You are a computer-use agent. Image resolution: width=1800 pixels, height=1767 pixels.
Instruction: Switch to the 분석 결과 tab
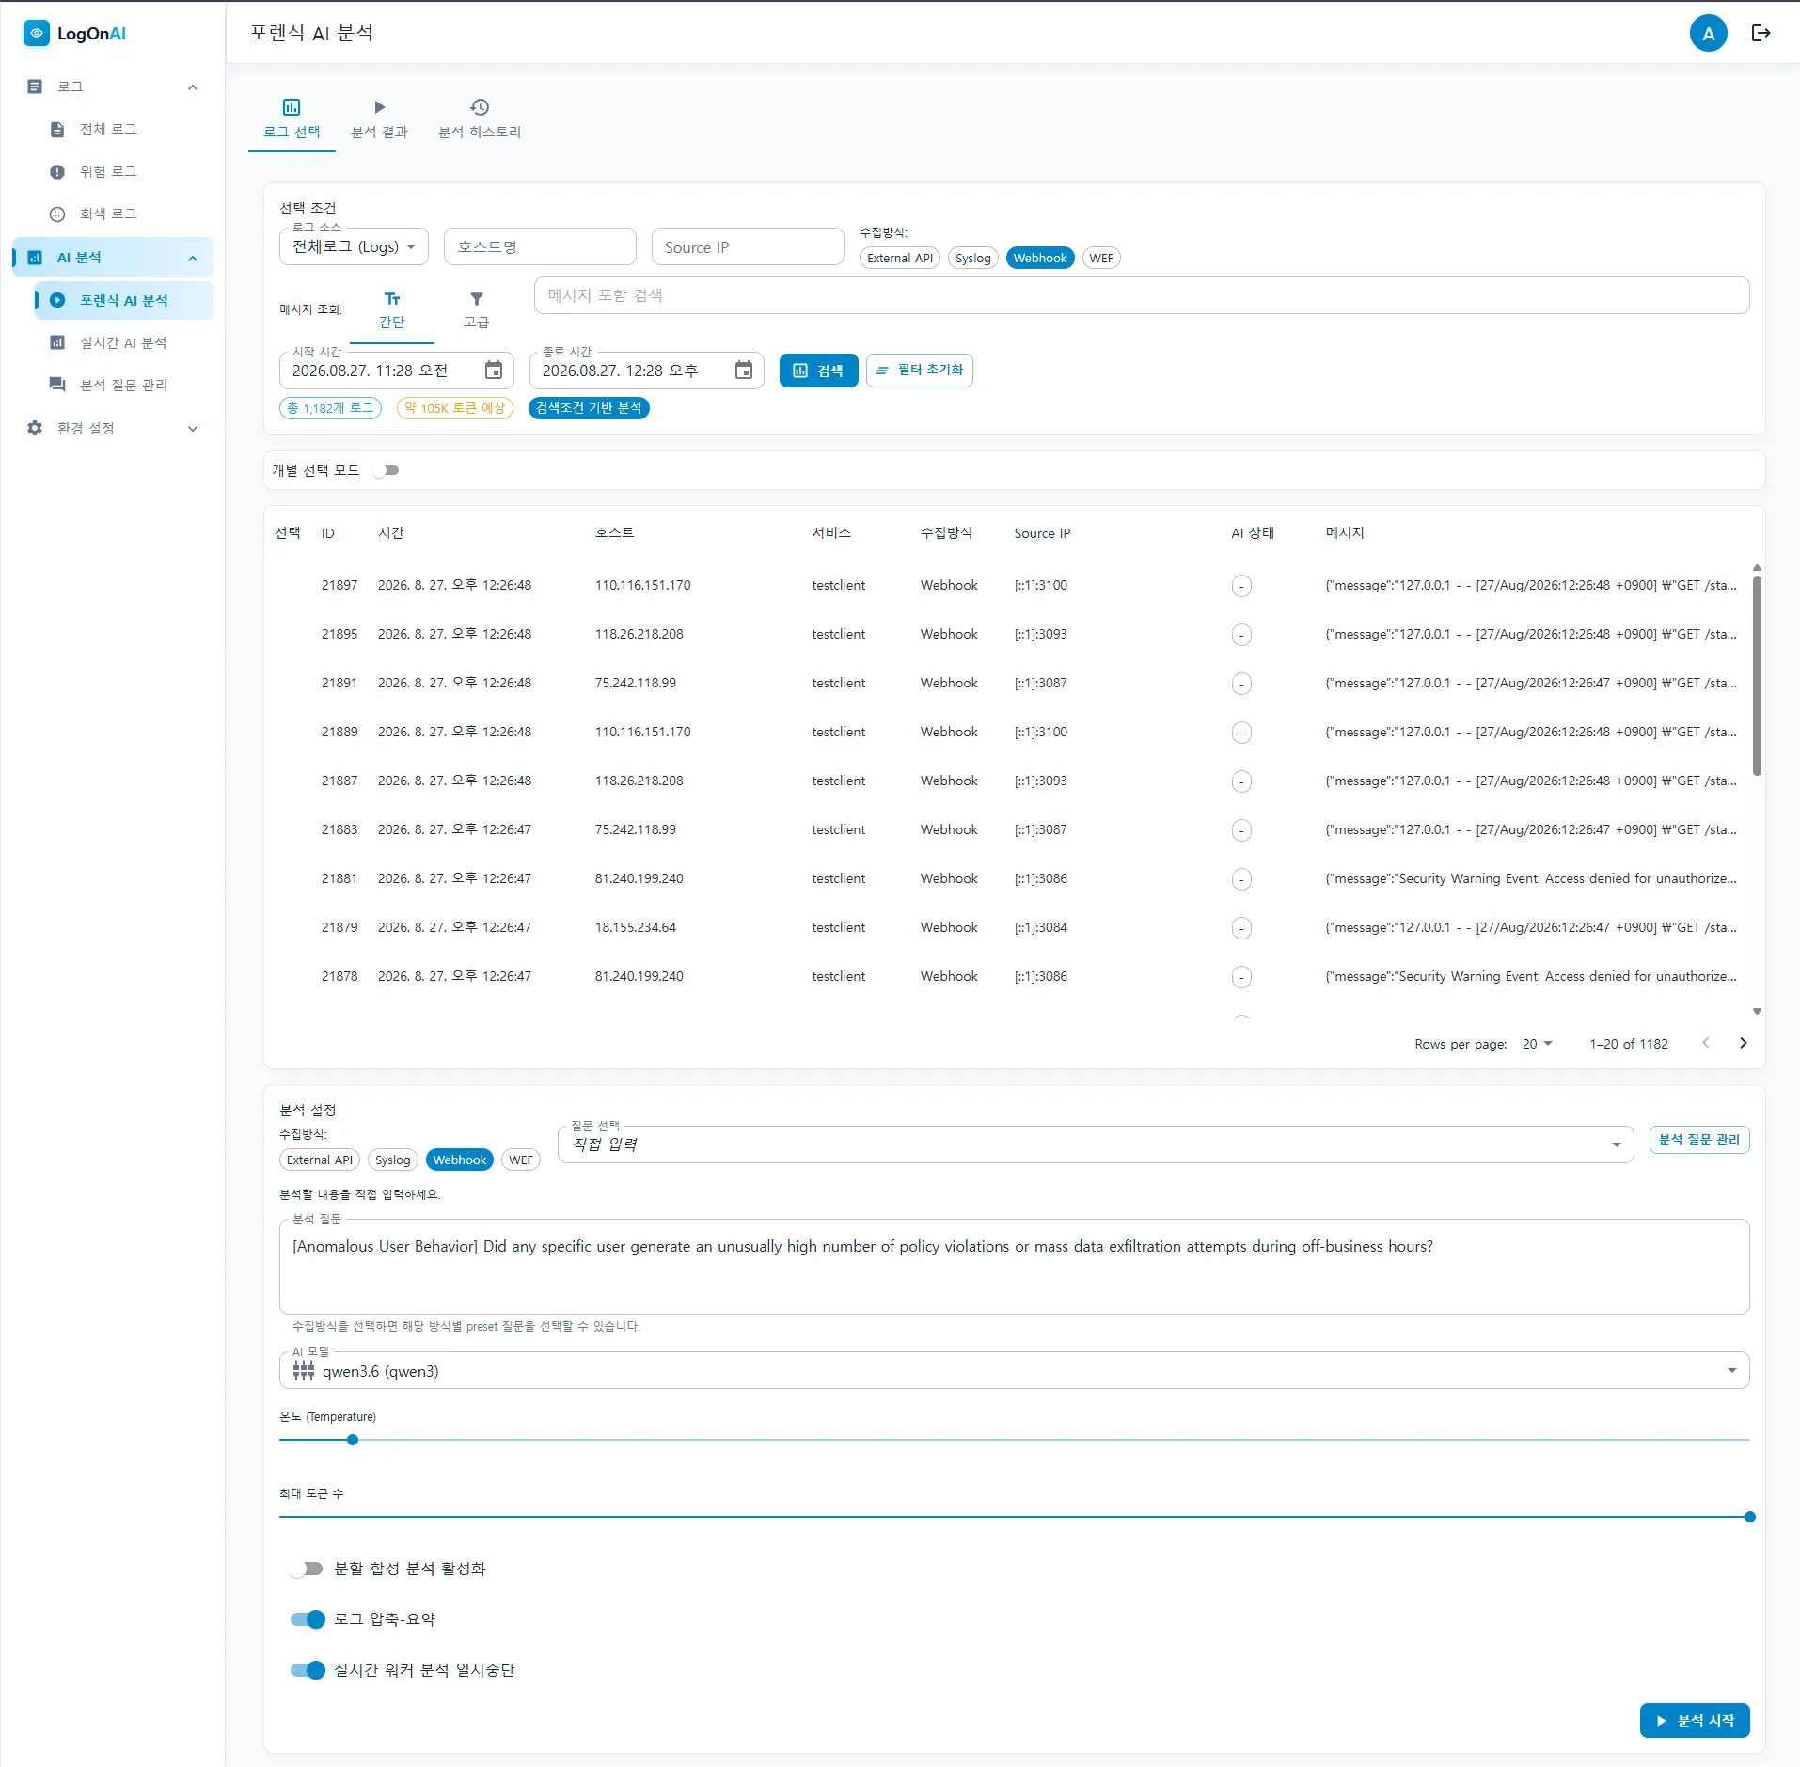click(380, 119)
